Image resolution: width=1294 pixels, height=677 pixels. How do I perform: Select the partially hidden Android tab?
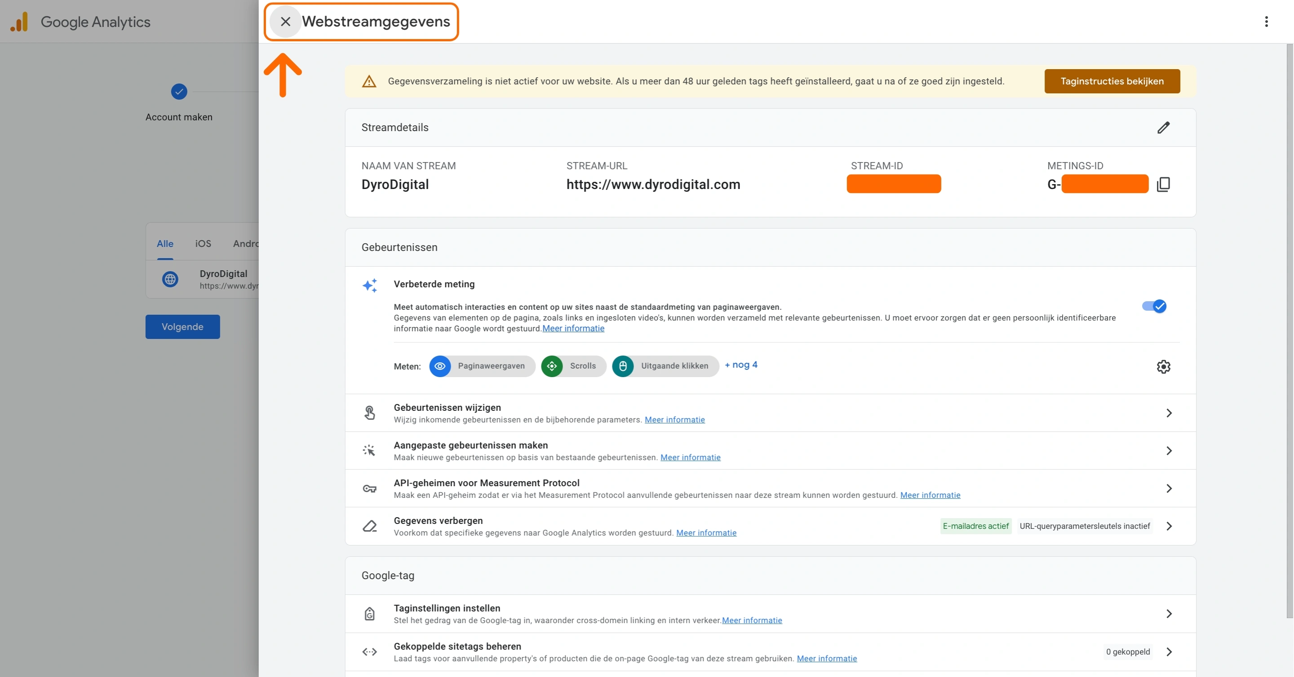(246, 243)
